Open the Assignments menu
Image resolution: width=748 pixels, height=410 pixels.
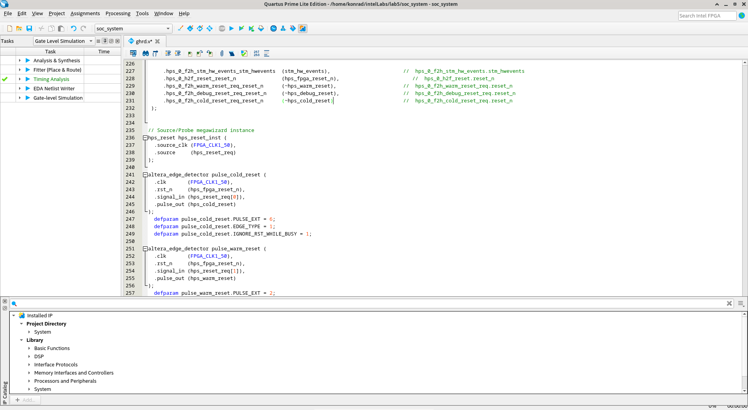click(x=85, y=13)
